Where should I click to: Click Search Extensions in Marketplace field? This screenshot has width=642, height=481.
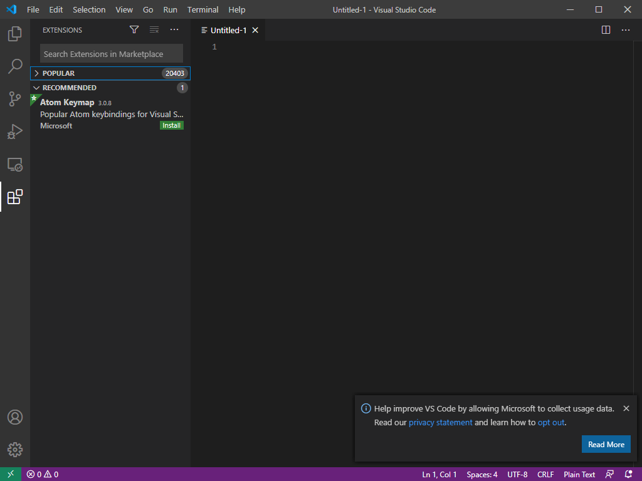click(112, 54)
